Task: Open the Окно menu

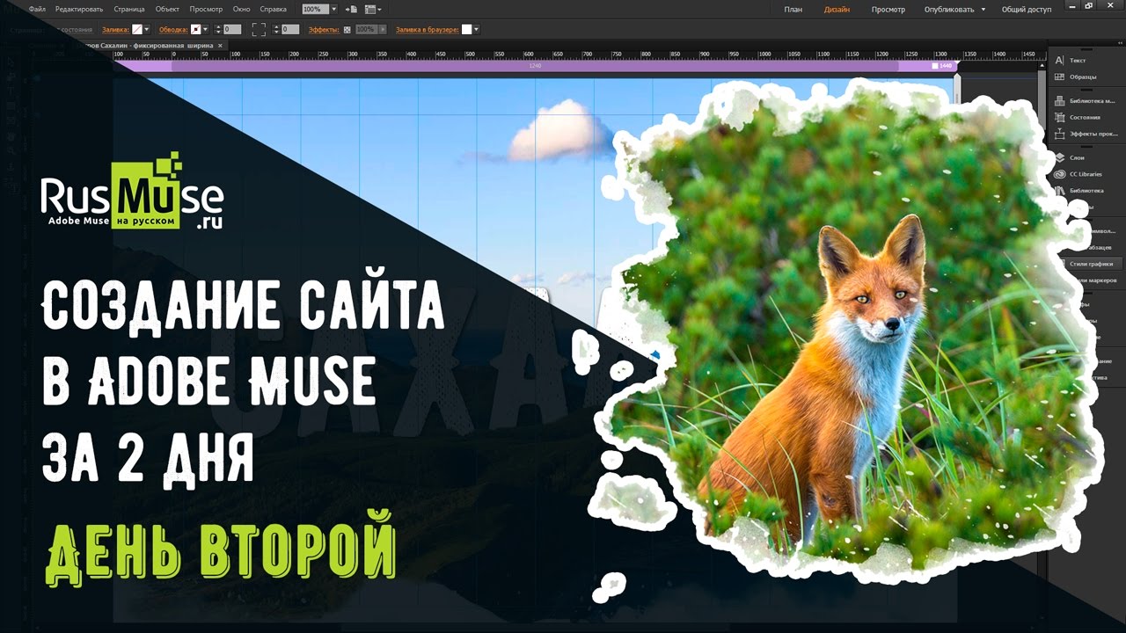Action: coord(242,9)
